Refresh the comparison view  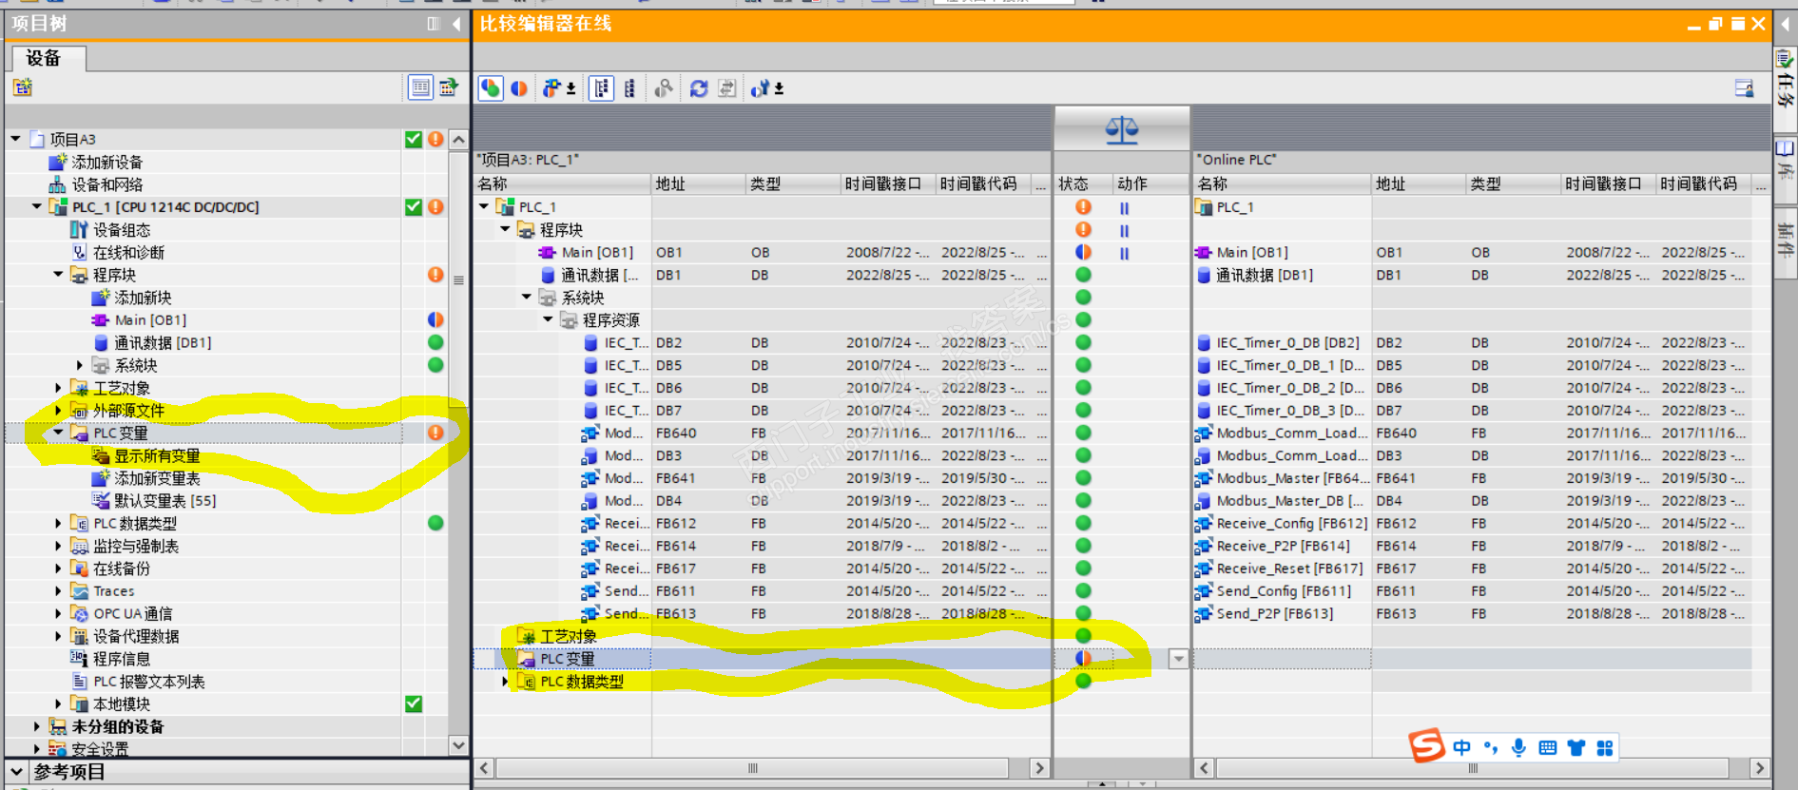[699, 88]
